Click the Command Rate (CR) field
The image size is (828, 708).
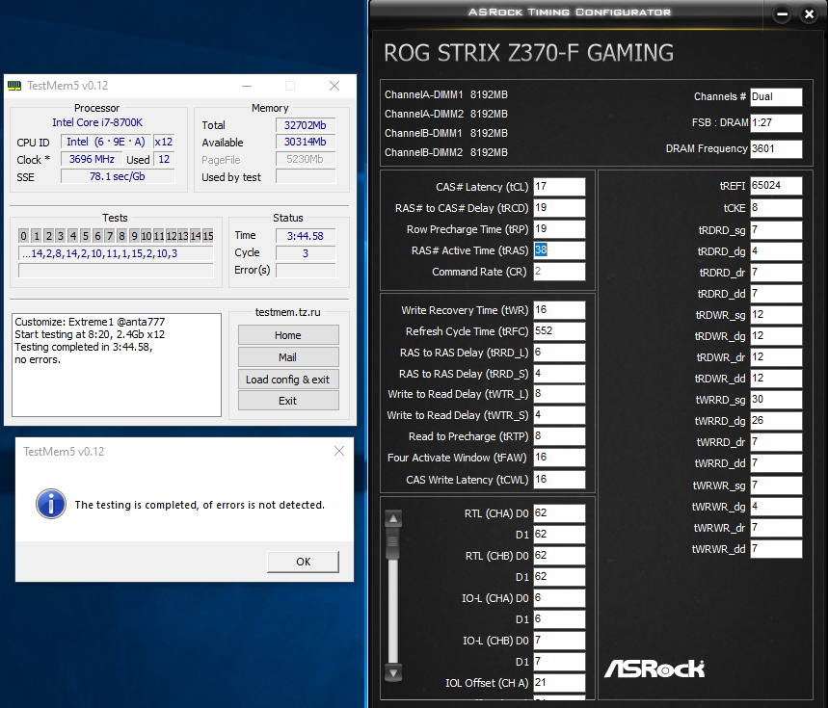(x=559, y=272)
